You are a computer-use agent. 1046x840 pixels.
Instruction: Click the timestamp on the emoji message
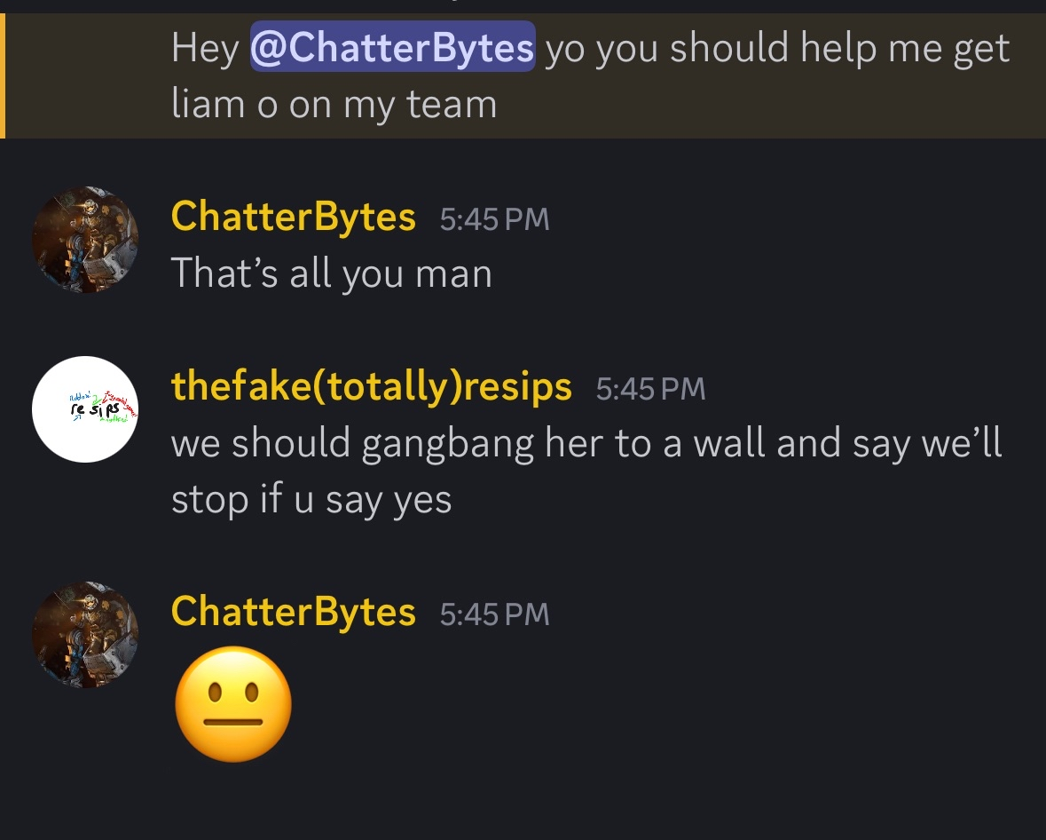(x=494, y=614)
